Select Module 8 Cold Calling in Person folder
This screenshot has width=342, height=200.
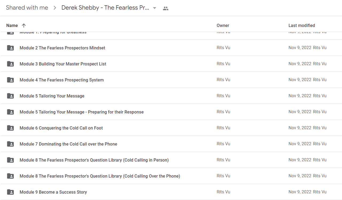[171, 160]
